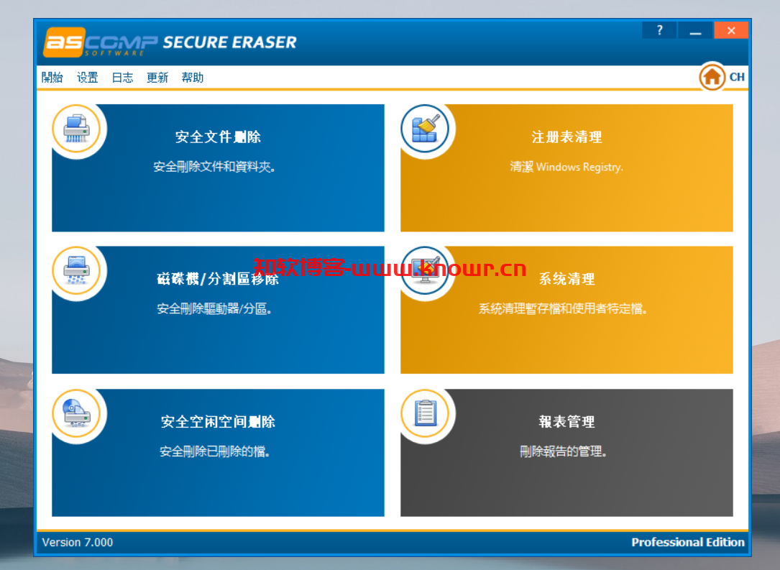
Task: Open the 安全文件刪除 tile
Action: coord(218,167)
